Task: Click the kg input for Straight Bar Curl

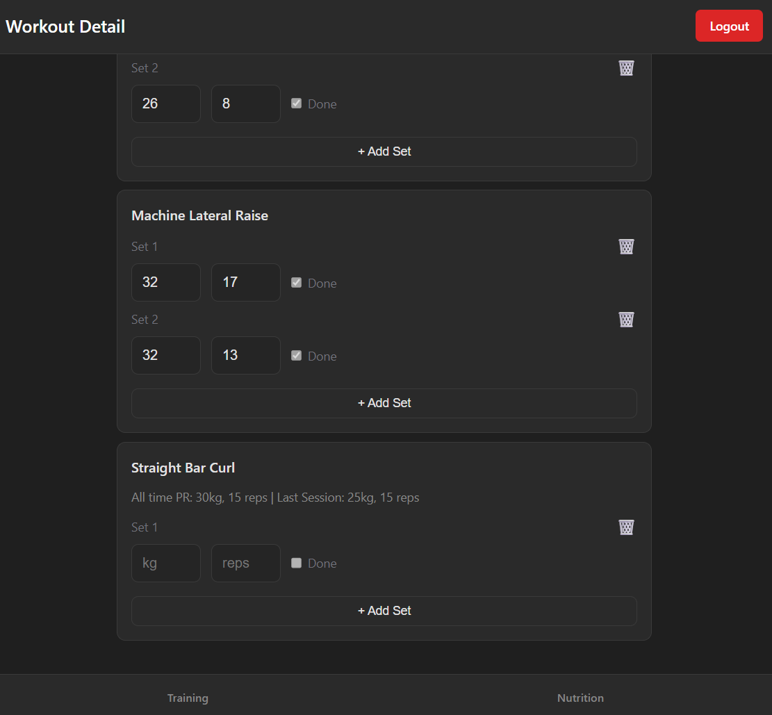Action: pyautogui.click(x=165, y=563)
